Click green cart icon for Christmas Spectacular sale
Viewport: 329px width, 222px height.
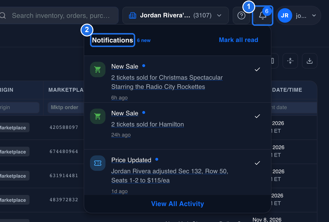pos(98,69)
